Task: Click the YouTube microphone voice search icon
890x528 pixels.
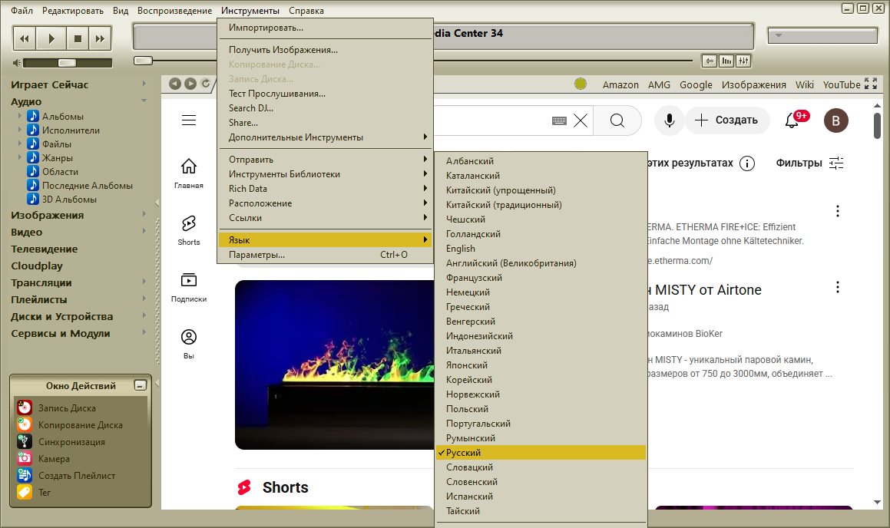Action: click(670, 120)
